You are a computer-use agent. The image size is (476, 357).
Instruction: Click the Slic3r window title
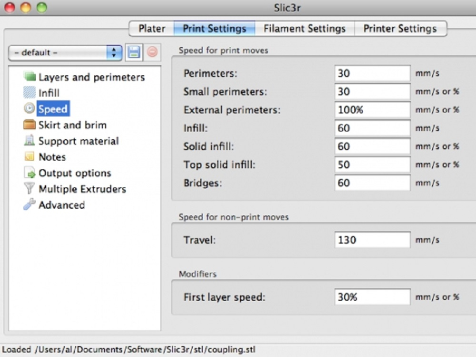coord(287,8)
